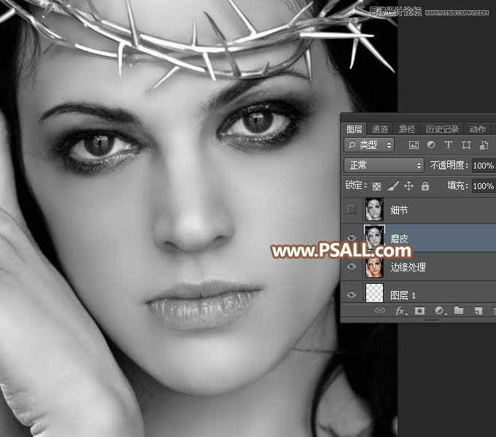Click the pixel layer filter icon
Image resolution: width=496 pixels, height=437 pixels.
[414, 145]
